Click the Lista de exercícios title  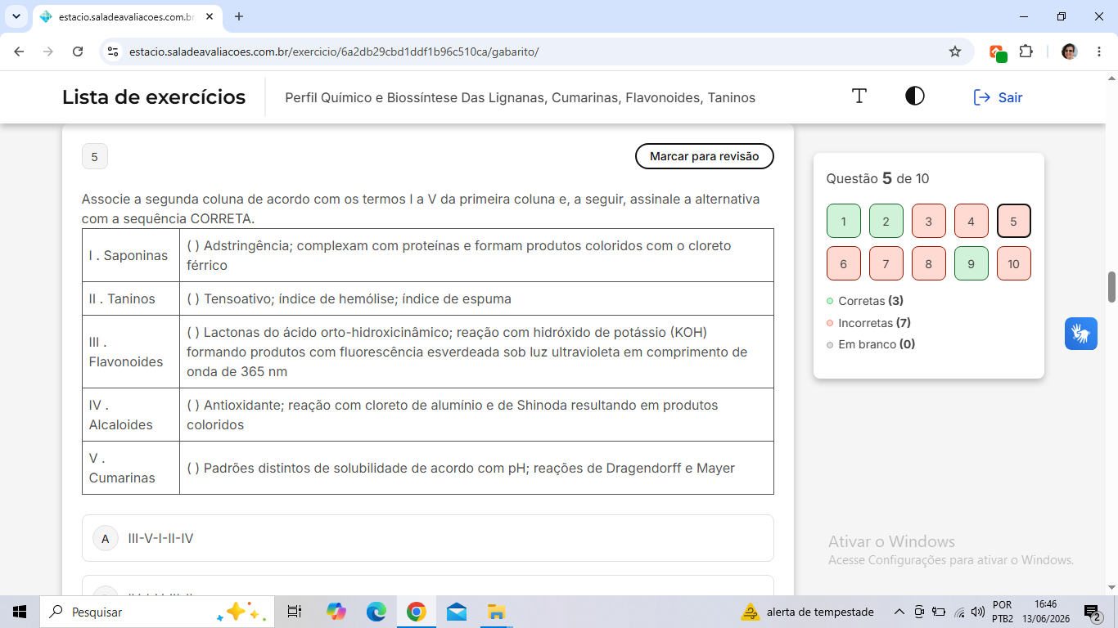[154, 97]
